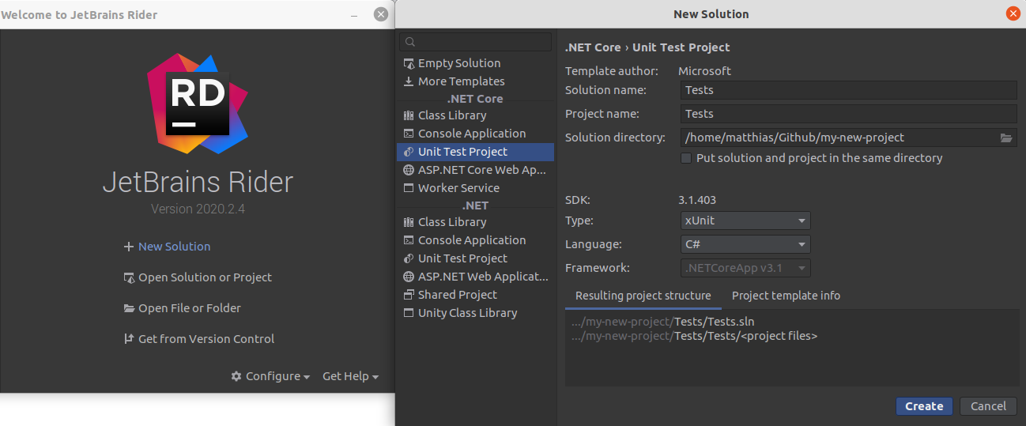Choose the Worker Service template
The image size is (1026, 426).
pyautogui.click(x=475, y=188)
